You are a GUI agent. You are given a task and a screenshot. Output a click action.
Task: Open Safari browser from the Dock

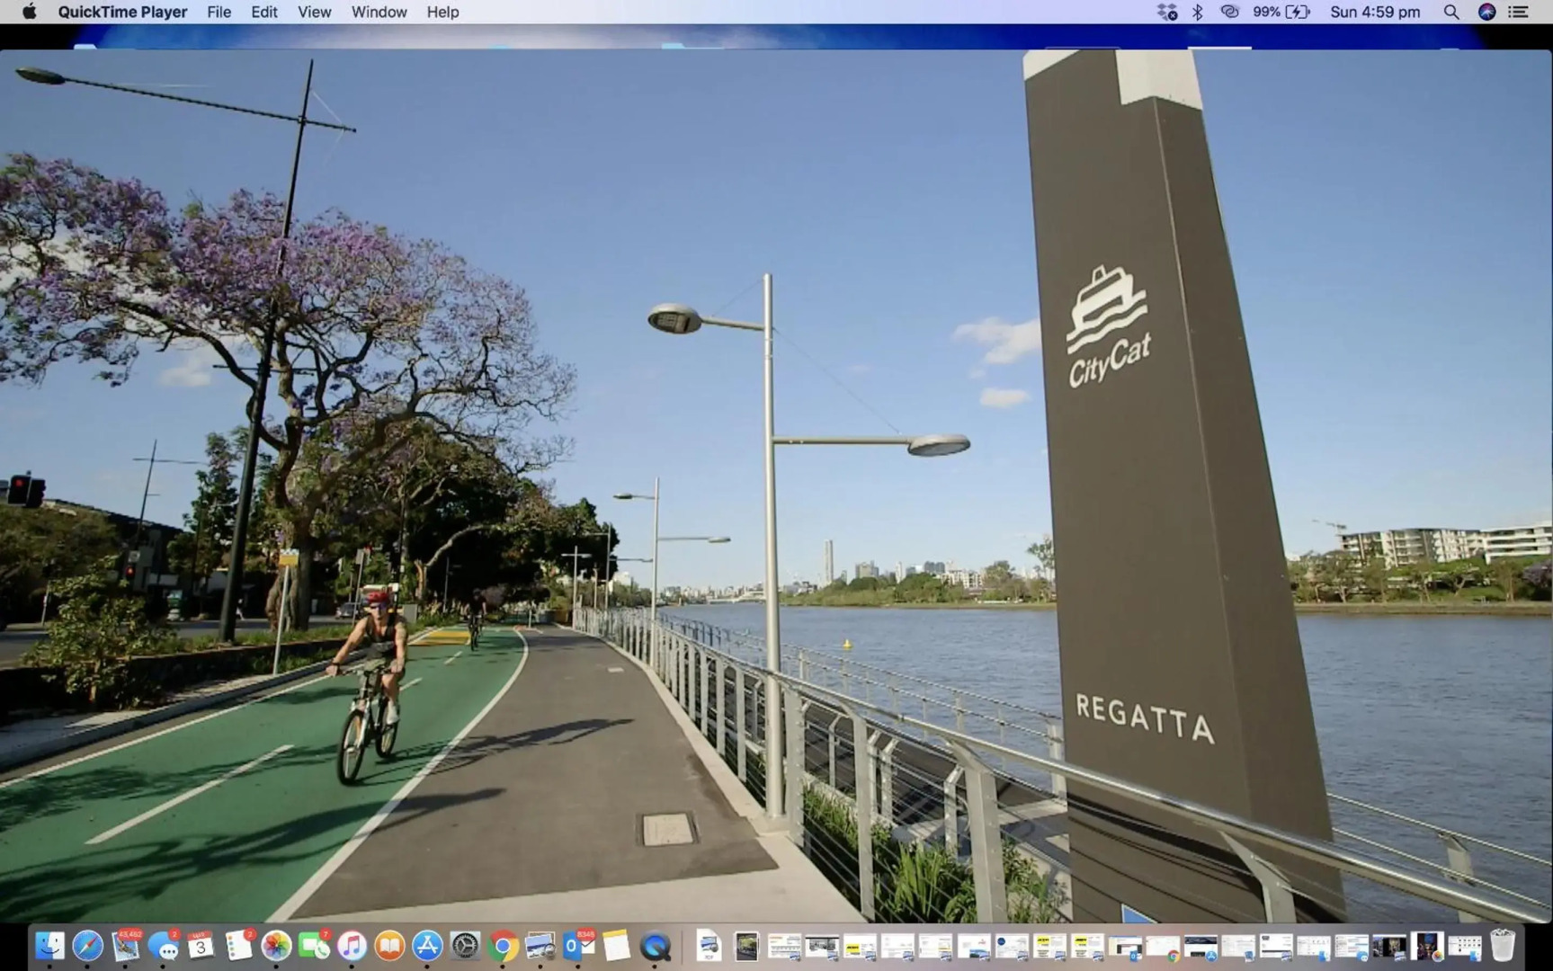click(87, 946)
